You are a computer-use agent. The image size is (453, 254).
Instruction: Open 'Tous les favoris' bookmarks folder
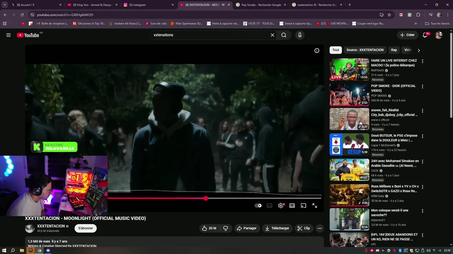tap(437, 24)
